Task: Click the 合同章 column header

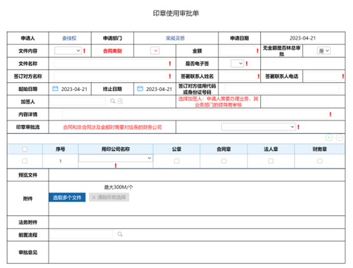Action: (x=224, y=149)
